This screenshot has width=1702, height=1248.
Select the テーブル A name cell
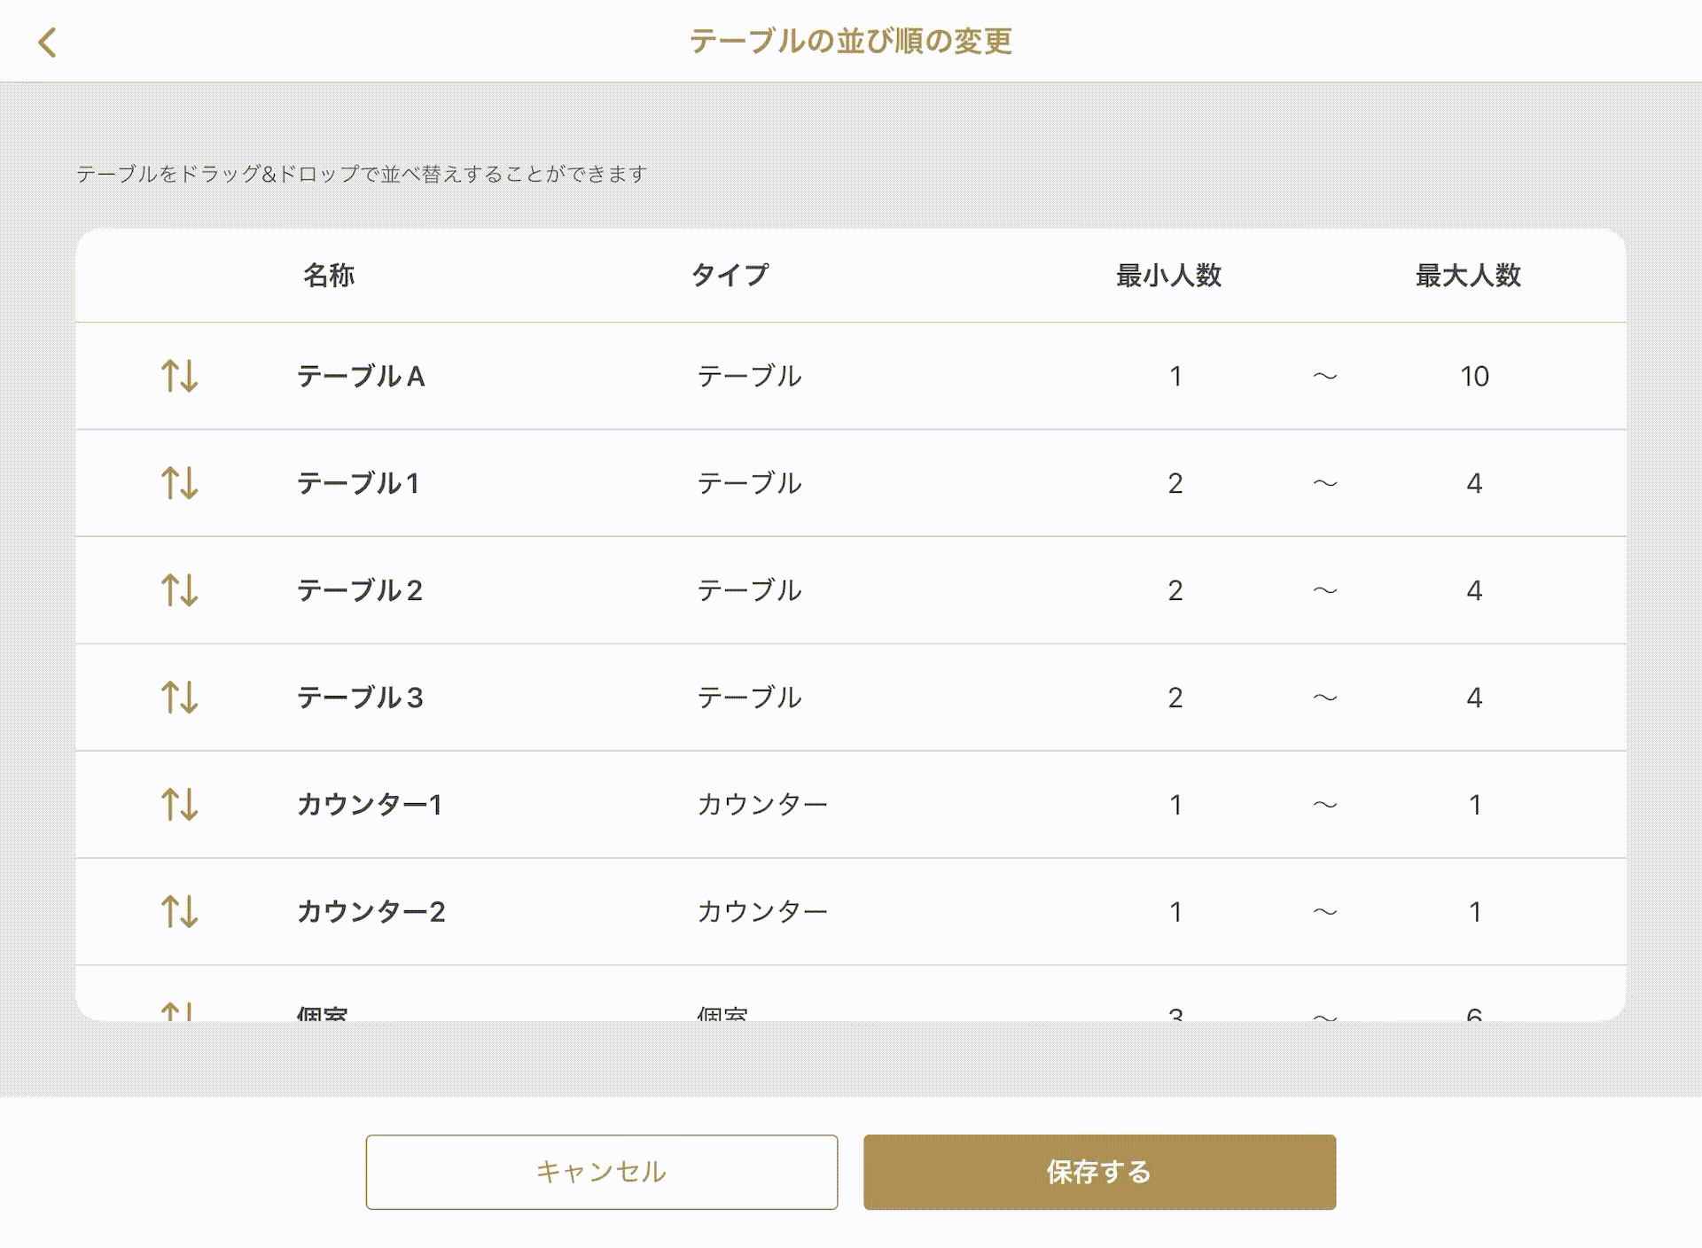[361, 376]
